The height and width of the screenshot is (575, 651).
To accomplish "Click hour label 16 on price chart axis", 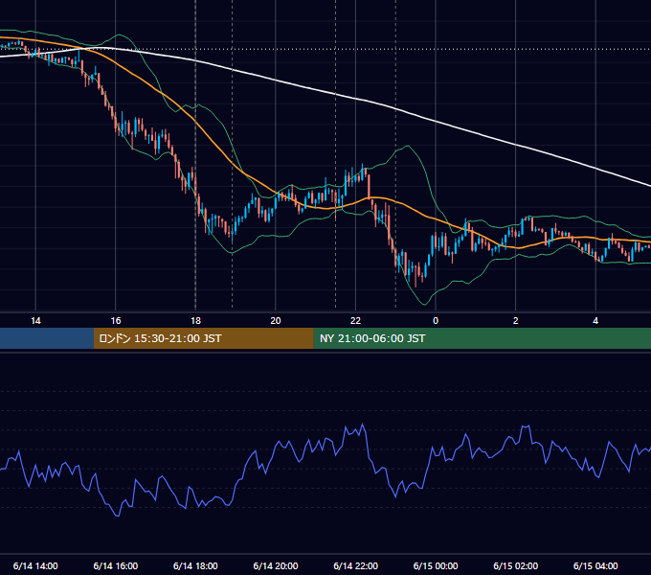I will (116, 321).
